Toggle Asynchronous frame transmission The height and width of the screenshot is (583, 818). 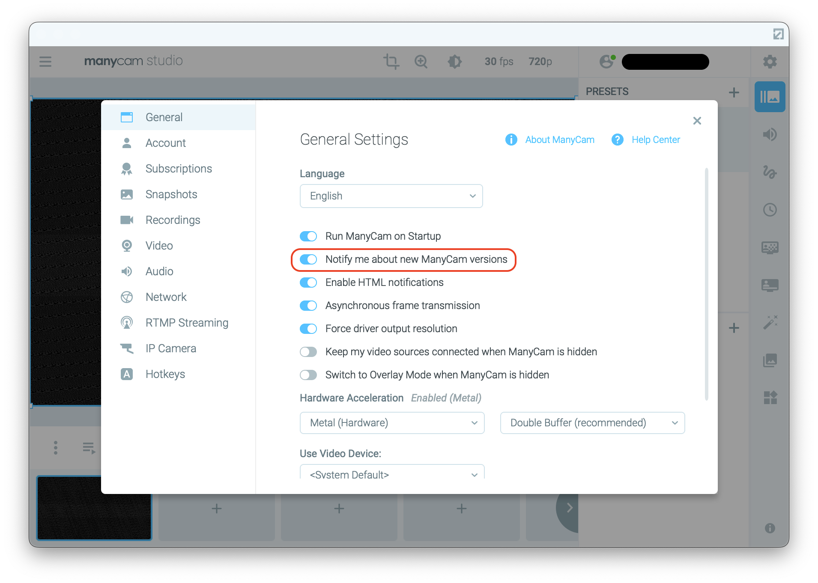(x=308, y=306)
